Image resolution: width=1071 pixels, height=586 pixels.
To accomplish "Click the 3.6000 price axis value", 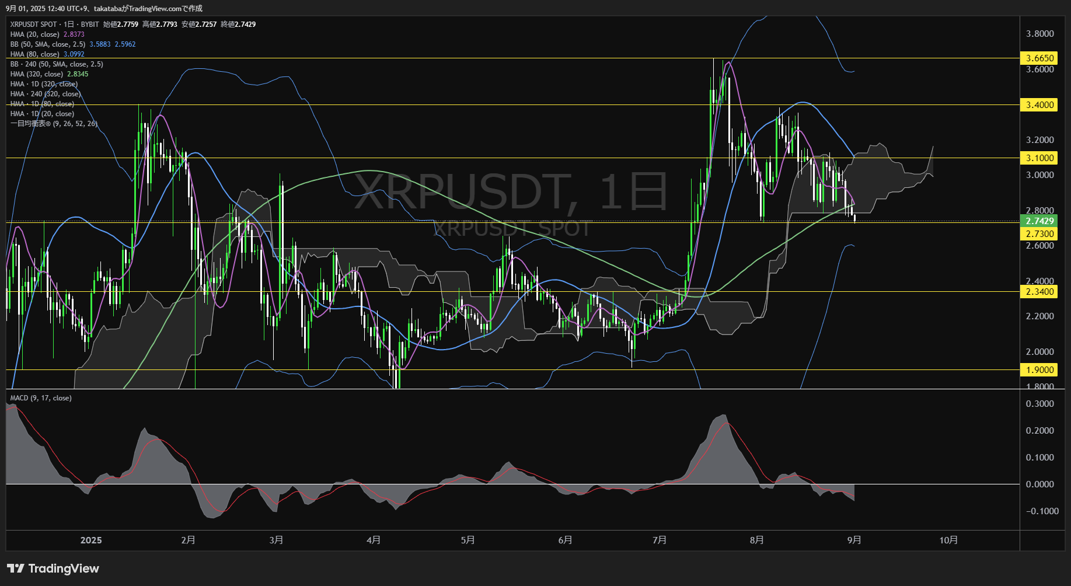I will click(1040, 69).
